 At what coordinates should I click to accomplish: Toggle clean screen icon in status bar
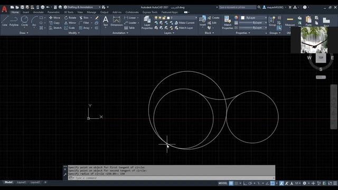[330, 183]
